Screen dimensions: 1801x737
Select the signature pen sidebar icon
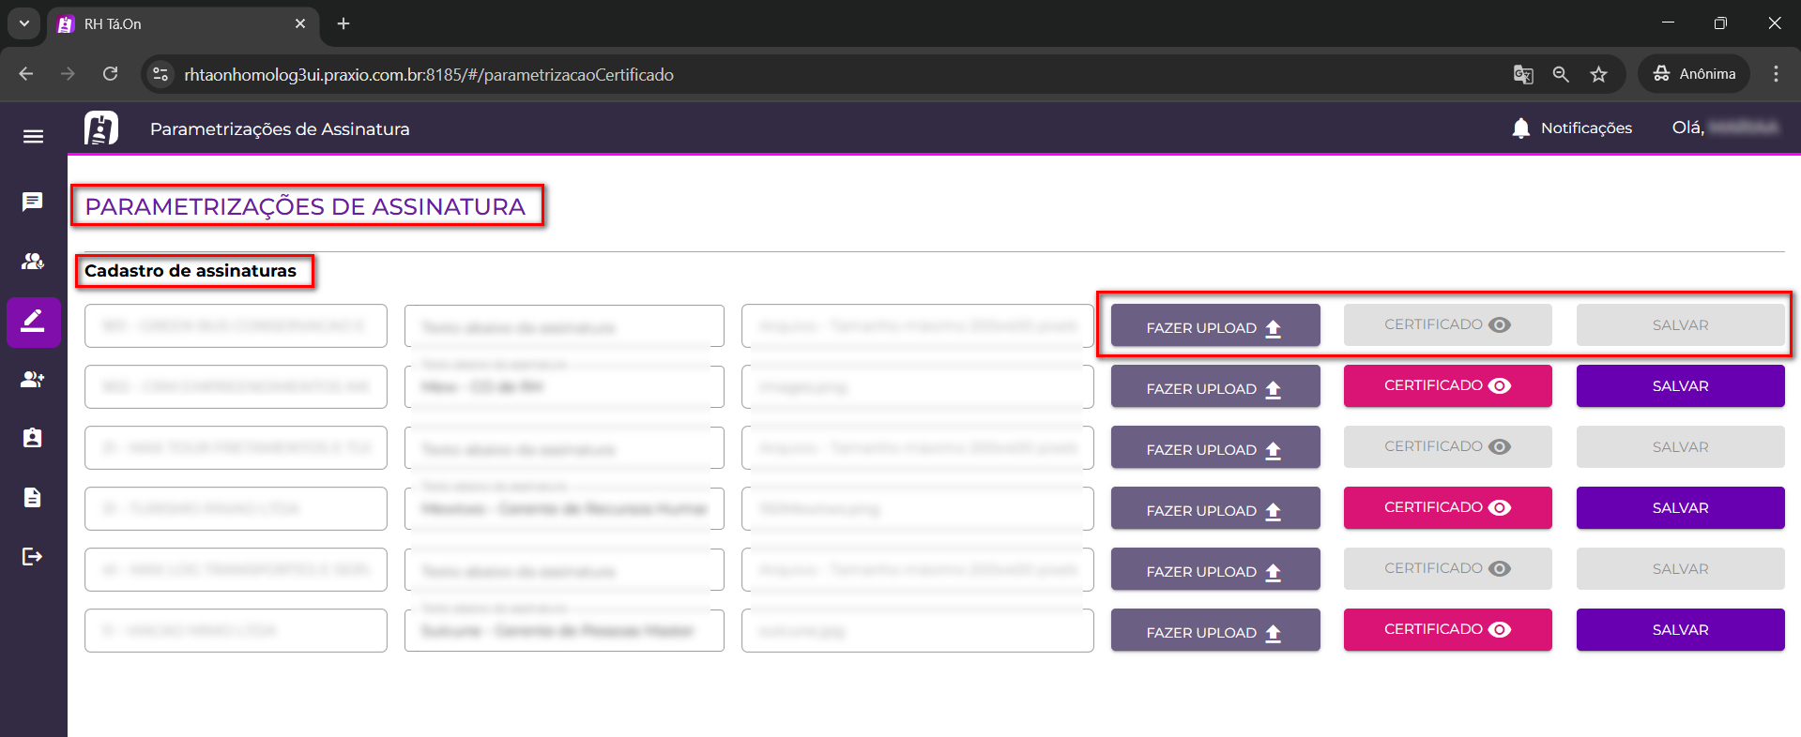click(x=33, y=322)
